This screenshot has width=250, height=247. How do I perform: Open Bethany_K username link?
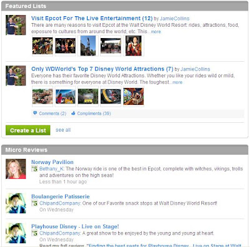click(x=52, y=169)
